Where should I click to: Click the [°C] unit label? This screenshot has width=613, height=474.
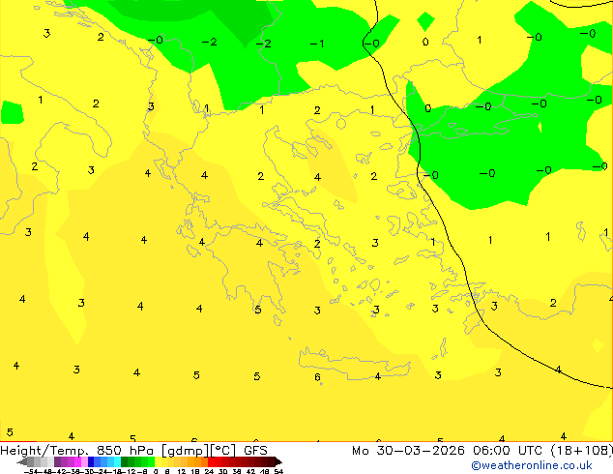(222, 451)
